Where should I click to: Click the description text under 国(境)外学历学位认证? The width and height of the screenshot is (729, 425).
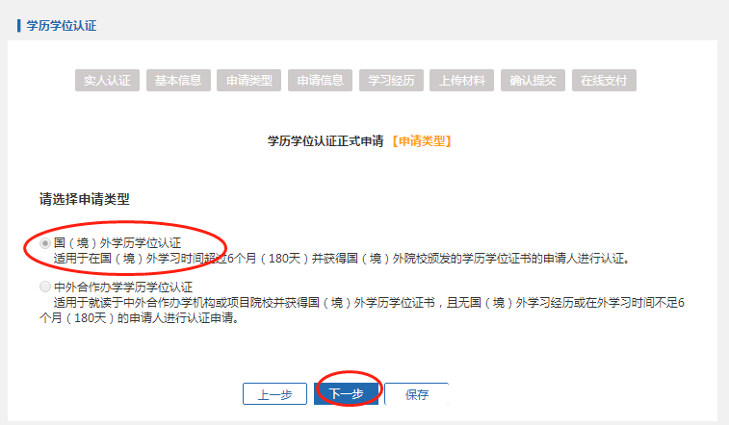(342, 259)
